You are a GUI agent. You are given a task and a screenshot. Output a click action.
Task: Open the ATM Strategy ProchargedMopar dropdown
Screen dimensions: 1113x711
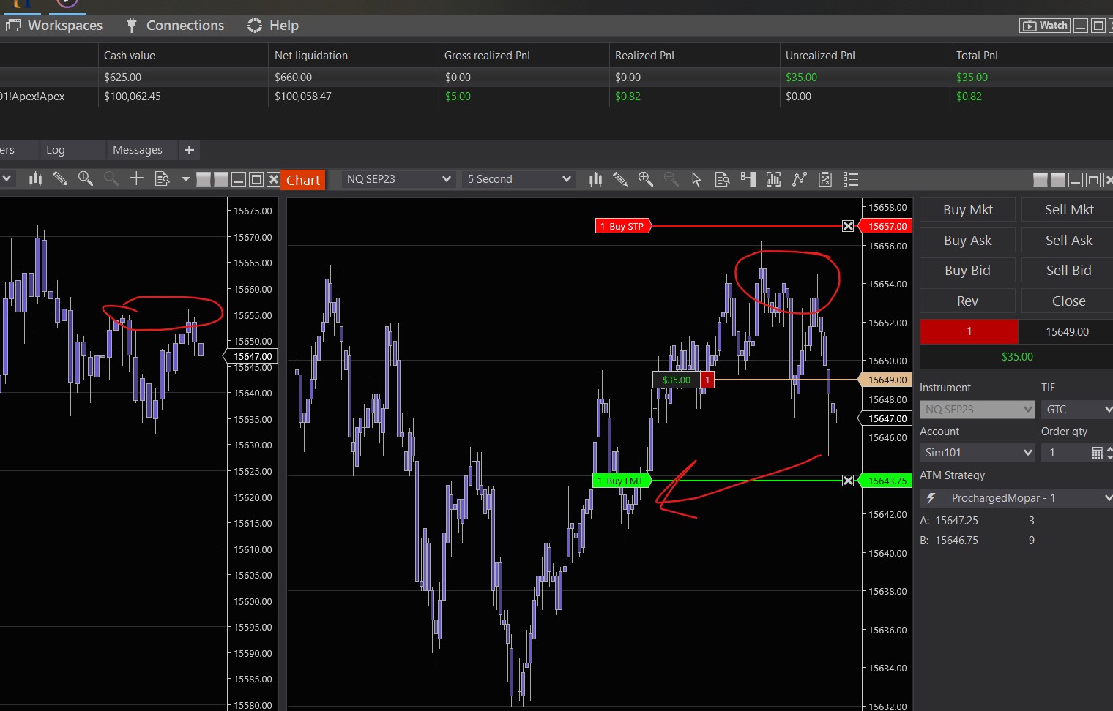click(1016, 498)
